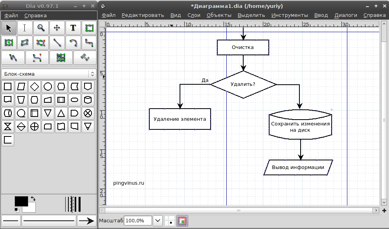Pick the flowchart Delay D-shaped symbol

pyautogui.click(x=74, y=113)
